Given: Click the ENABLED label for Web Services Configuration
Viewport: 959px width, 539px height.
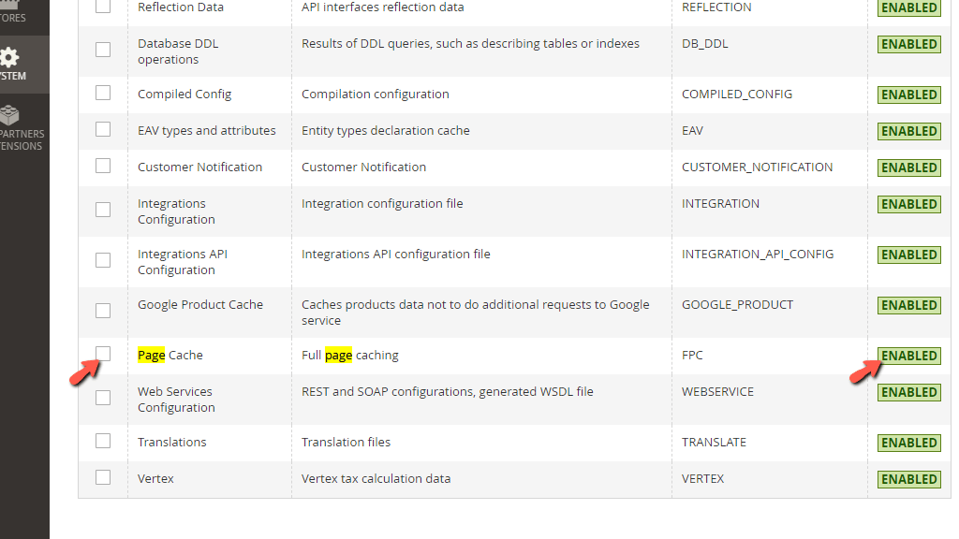Looking at the screenshot, I should coord(908,391).
